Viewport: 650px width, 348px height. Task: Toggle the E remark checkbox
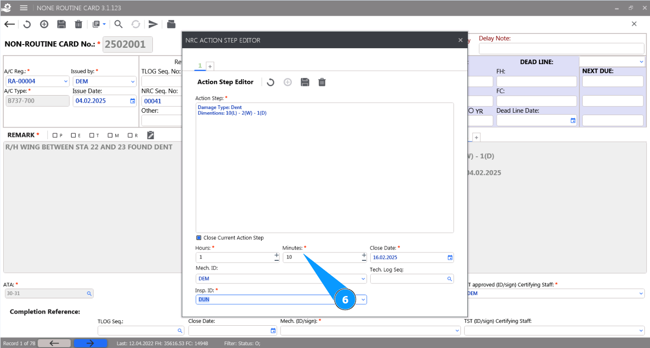[73, 135]
